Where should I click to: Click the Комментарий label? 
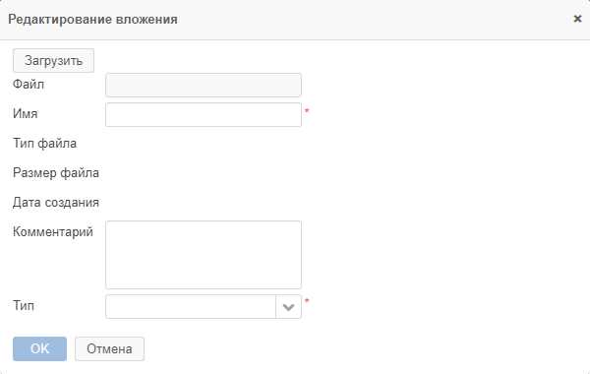click(x=53, y=232)
